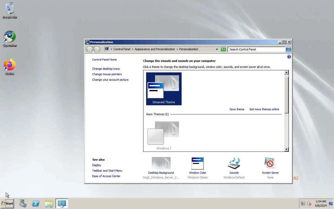
Task: Click the Show desktop tray icon
Action: click(x=331, y=204)
